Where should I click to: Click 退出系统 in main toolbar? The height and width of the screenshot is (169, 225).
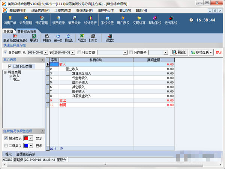click(x=171, y=20)
